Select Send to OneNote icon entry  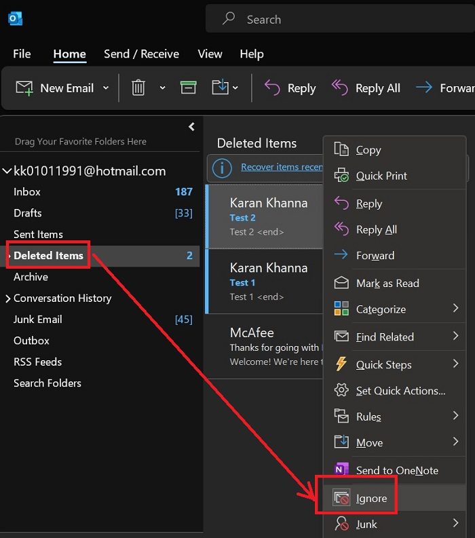(342, 470)
